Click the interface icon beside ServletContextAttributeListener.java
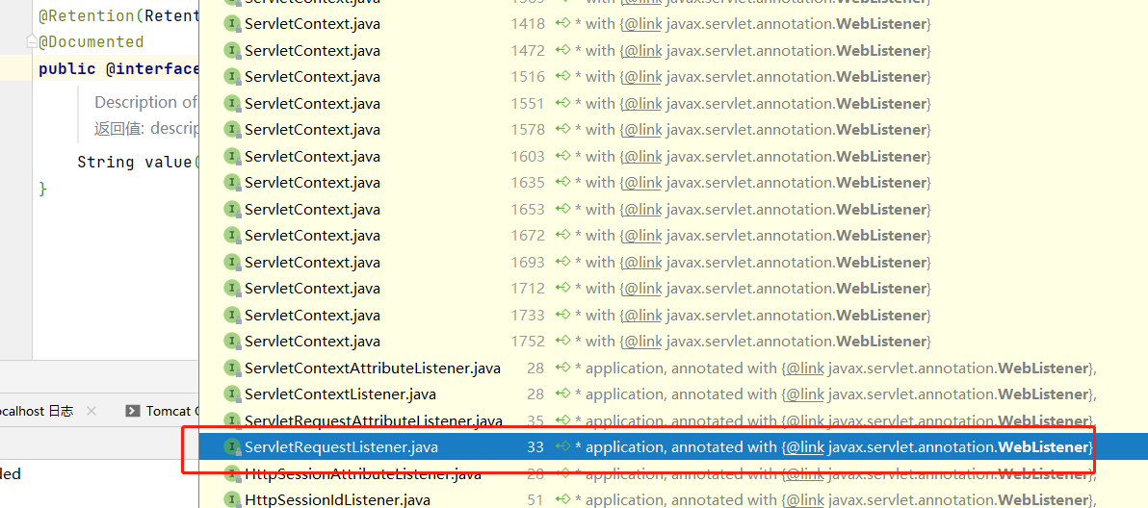1148x508 pixels. coord(231,368)
